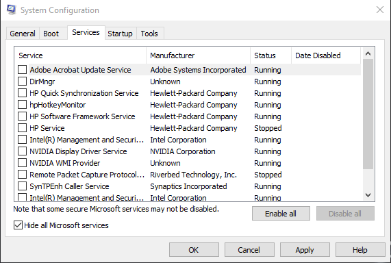Check HP Software Framework Service checkbox

[x=22, y=116]
